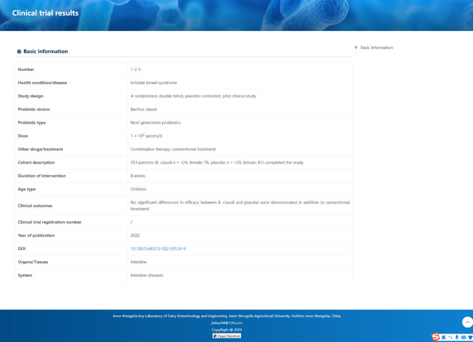Jump to Basic Information in side navigation
Image resolution: width=473 pixels, height=342 pixels.
tap(377, 48)
